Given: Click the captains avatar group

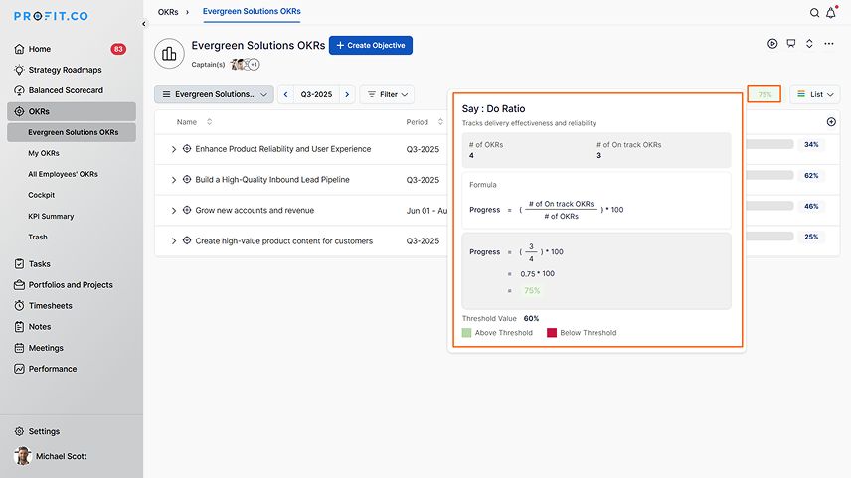Looking at the screenshot, I should pos(245,65).
